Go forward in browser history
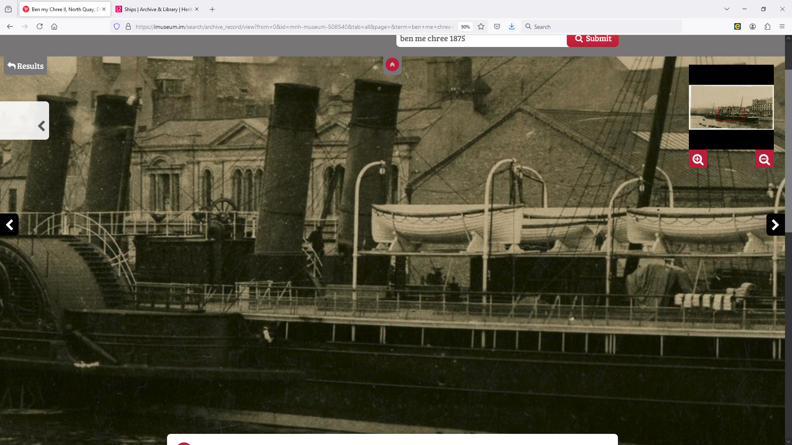 coord(25,26)
